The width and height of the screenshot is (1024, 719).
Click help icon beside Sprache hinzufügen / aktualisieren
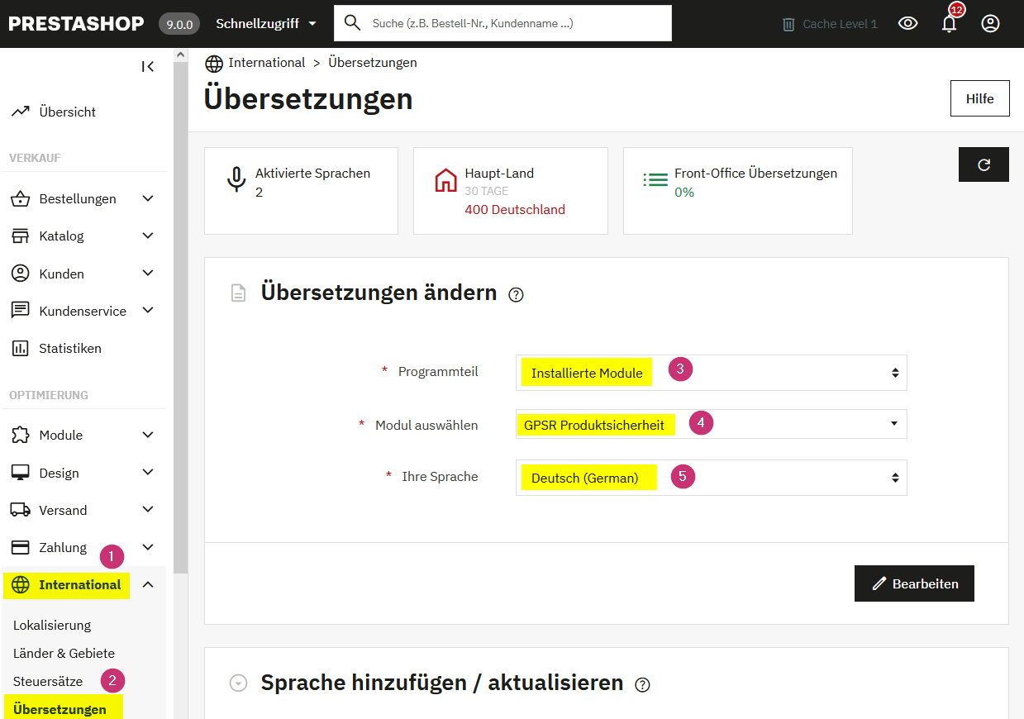pos(642,684)
